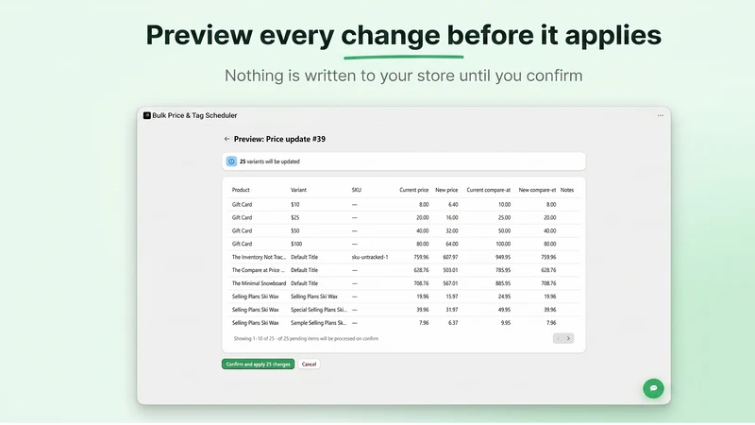The width and height of the screenshot is (755, 425).
Task: Click the Notes column header
Action: coord(567,190)
